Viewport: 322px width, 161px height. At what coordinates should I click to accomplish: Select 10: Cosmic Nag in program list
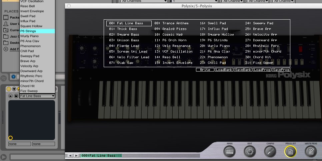(x=168, y=35)
